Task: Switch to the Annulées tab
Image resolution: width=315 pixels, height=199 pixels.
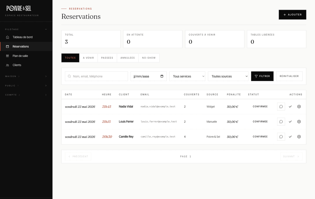Action: 128,58
